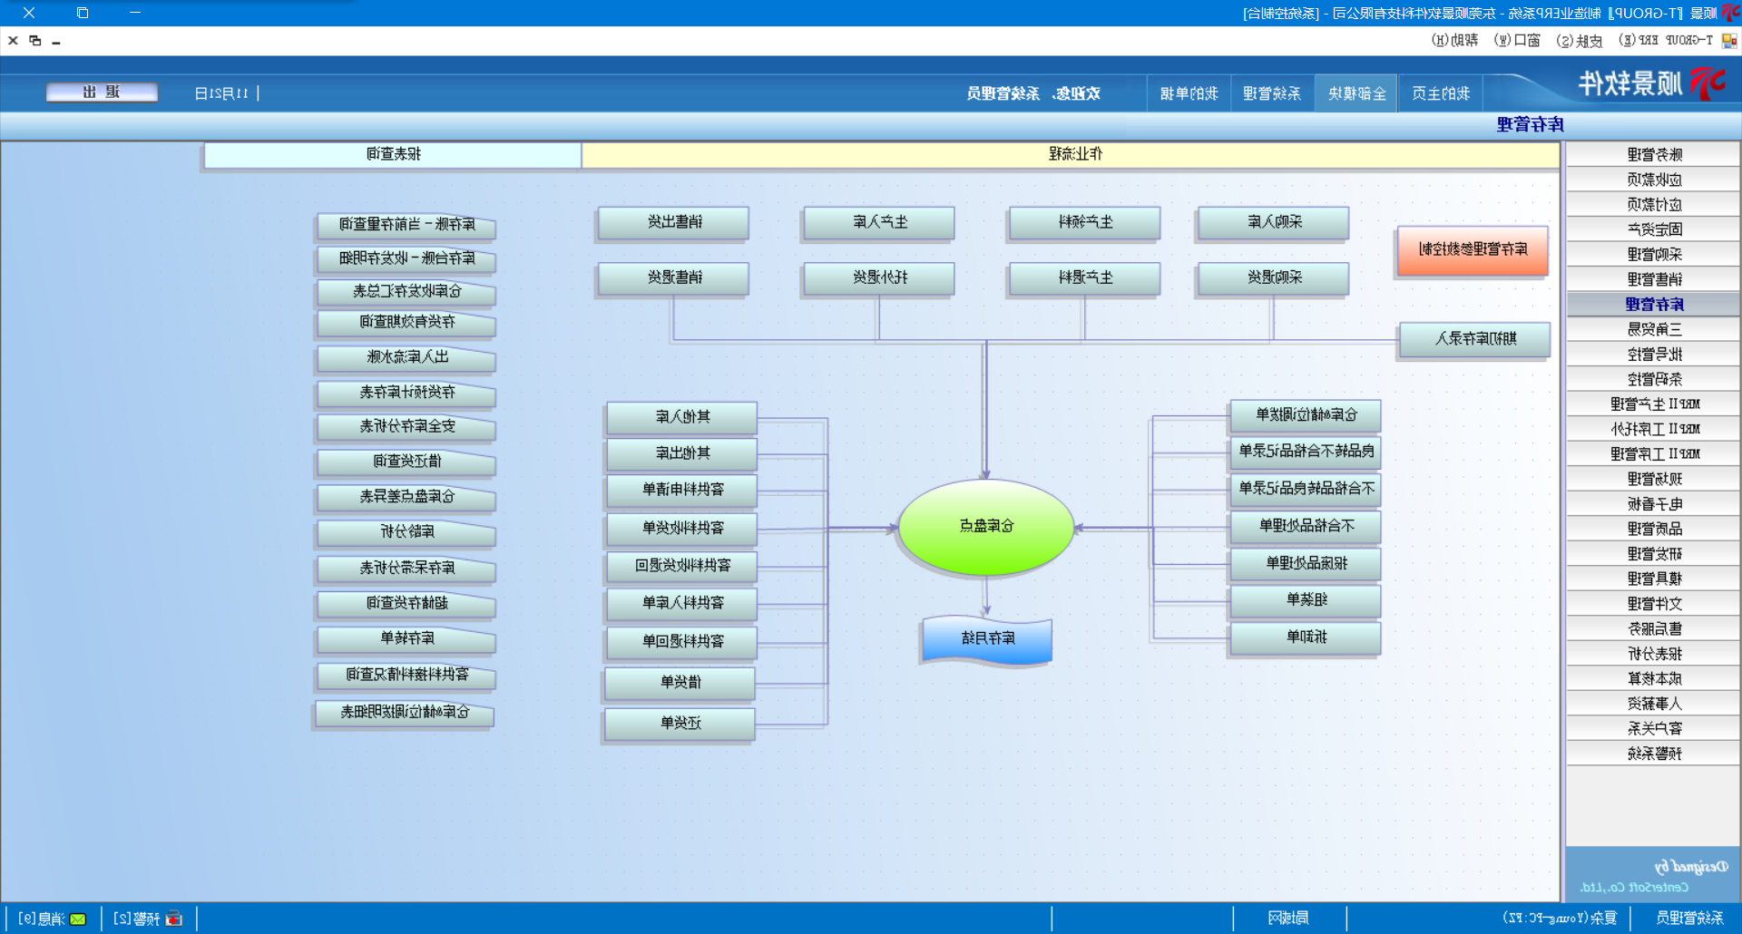Click the T-GROUP ERP menu bar icon

coord(1729,41)
